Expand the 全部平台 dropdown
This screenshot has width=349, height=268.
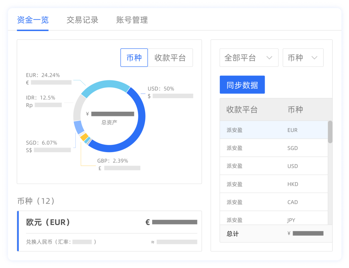point(249,57)
